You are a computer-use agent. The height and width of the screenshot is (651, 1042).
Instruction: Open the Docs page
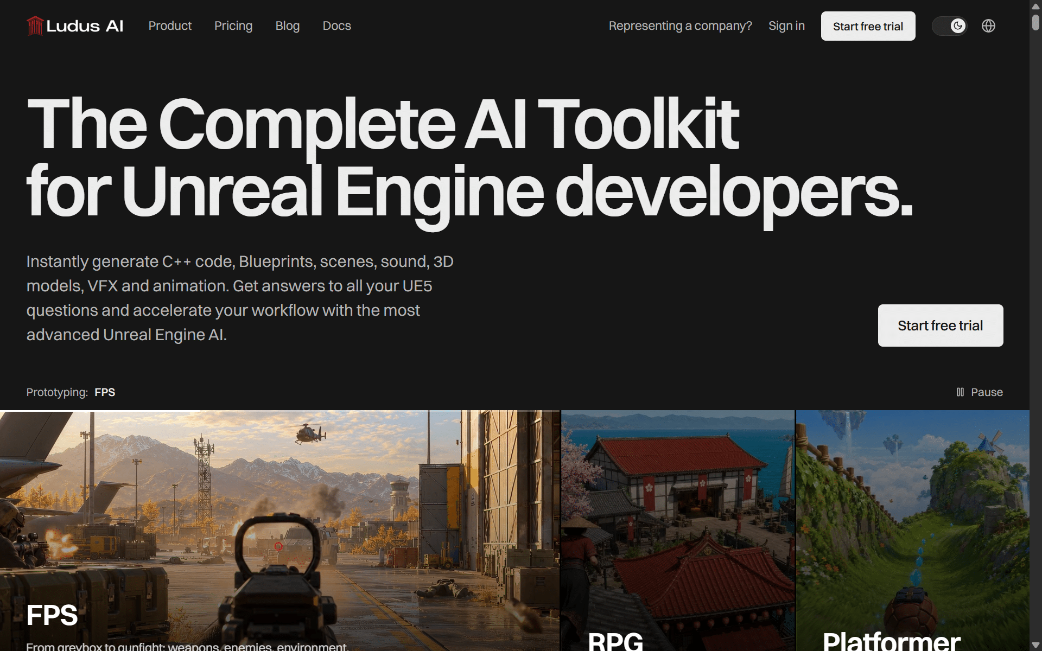tap(336, 25)
